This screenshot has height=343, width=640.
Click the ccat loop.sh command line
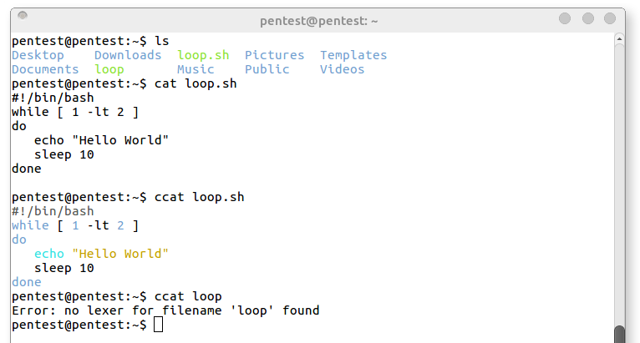(128, 198)
